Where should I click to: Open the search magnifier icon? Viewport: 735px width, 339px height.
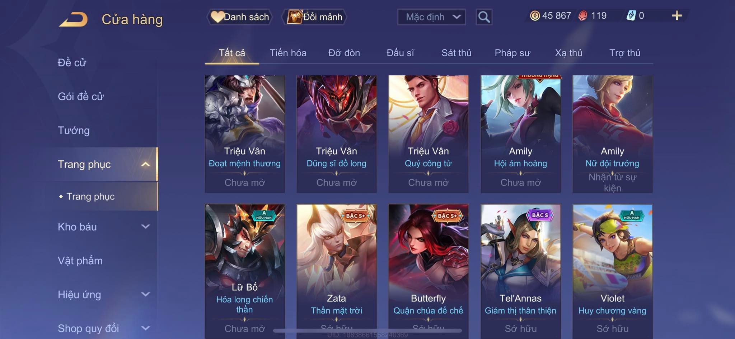click(484, 17)
